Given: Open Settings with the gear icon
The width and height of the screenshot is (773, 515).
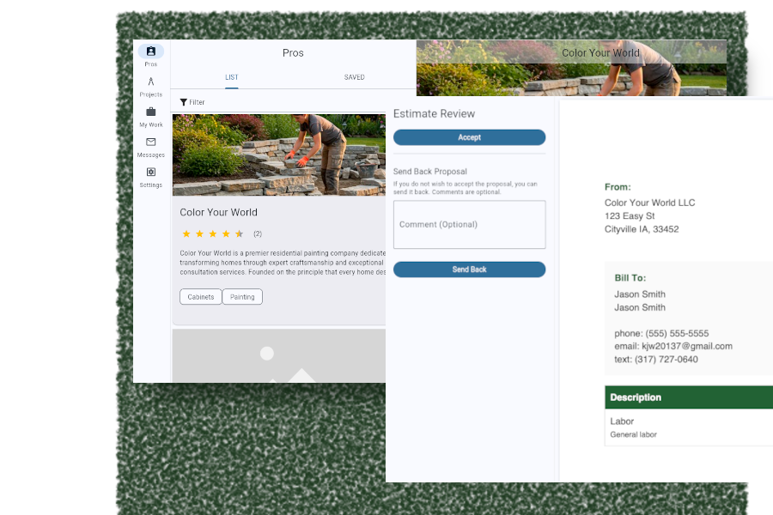Looking at the screenshot, I should [150, 173].
